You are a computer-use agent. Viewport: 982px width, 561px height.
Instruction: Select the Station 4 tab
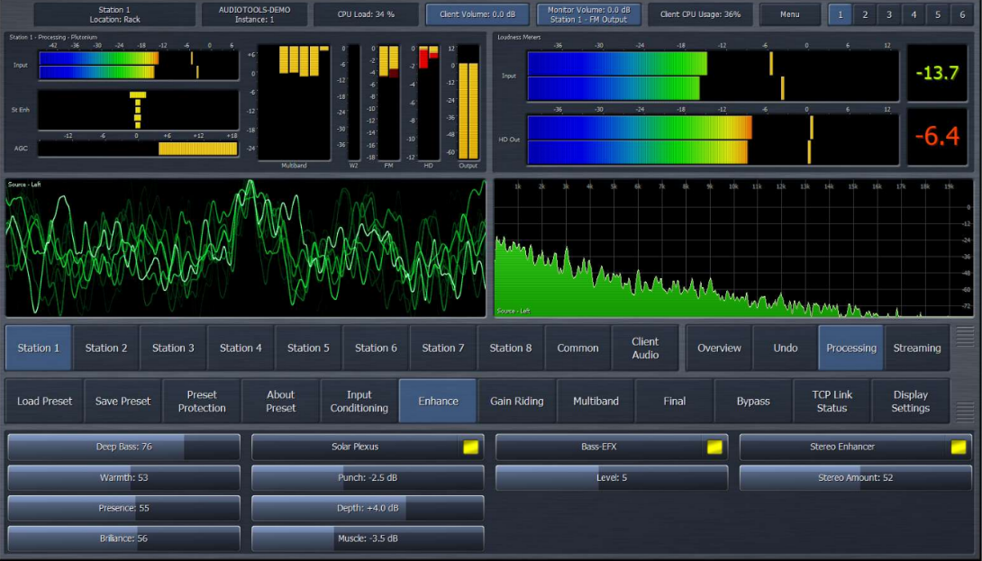(241, 348)
